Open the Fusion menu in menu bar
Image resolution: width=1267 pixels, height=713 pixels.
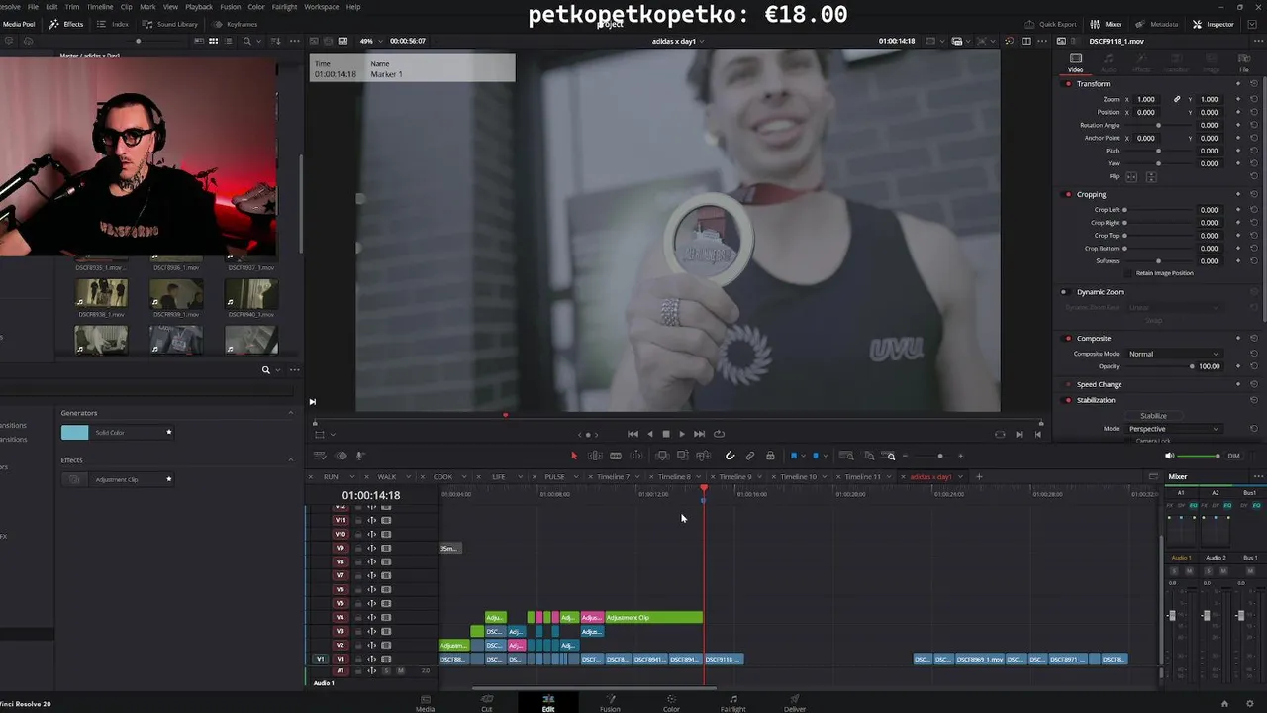coord(230,7)
